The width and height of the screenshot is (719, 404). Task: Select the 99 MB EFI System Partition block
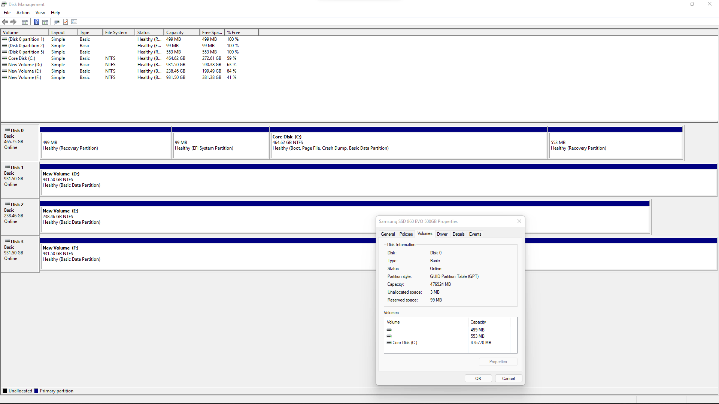[x=221, y=143]
